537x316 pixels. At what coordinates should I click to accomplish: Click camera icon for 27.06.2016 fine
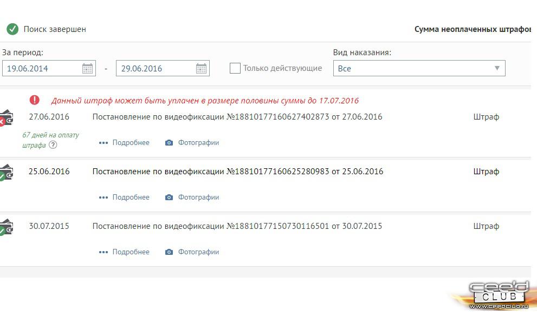[x=169, y=143]
